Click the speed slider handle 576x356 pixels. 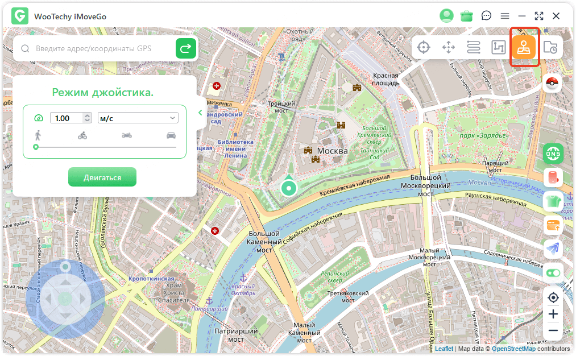tap(36, 147)
